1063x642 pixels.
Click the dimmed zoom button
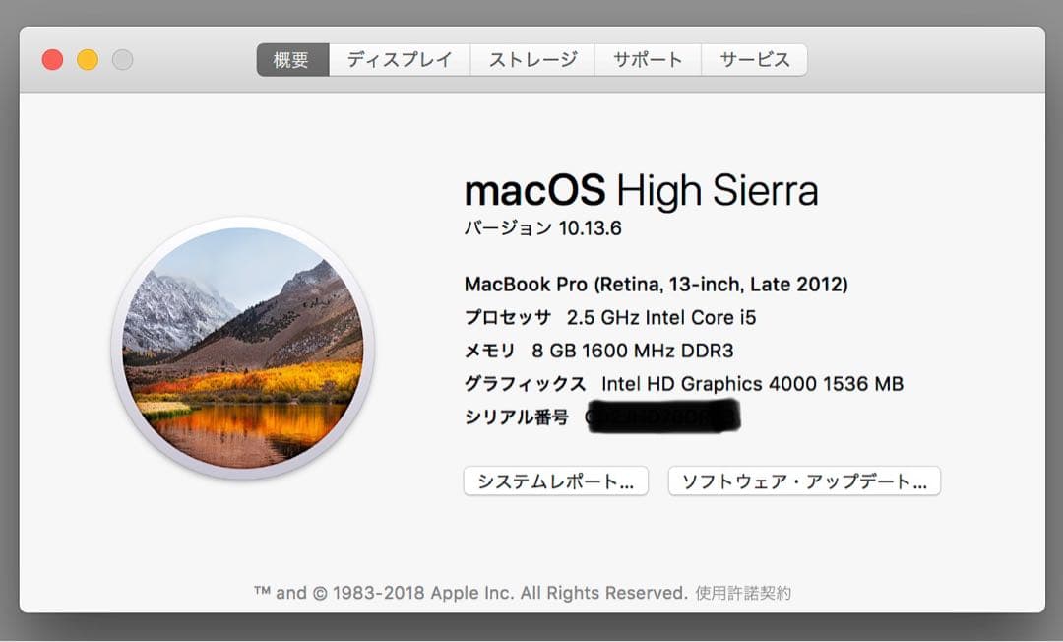coord(123,59)
